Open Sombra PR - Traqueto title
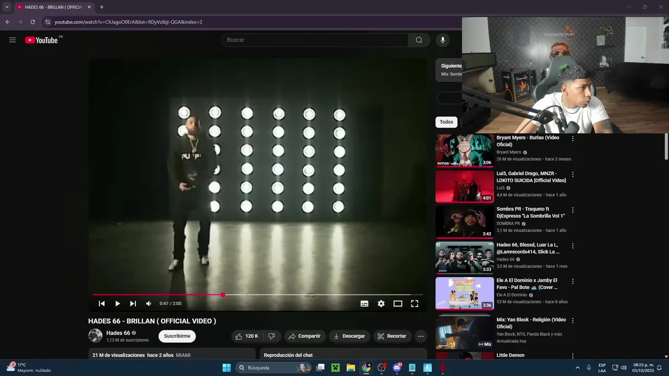The width and height of the screenshot is (669, 376). coord(530,213)
